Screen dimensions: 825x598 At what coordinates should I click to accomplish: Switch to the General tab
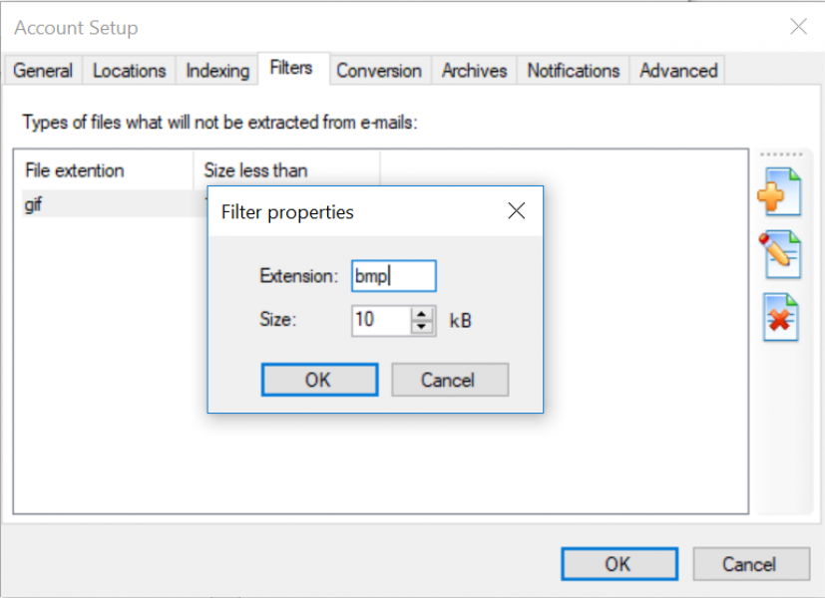[43, 71]
